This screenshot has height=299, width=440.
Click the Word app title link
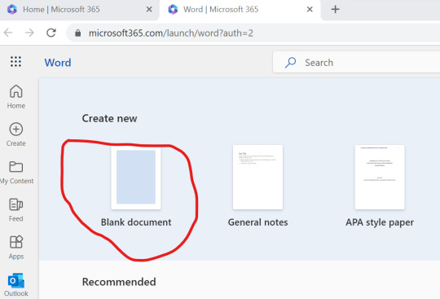tap(58, 63)
